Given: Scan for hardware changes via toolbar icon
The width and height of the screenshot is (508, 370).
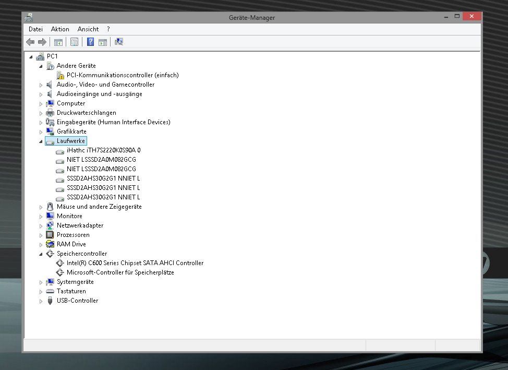Looking at the screenshot, I should (119, 42).
